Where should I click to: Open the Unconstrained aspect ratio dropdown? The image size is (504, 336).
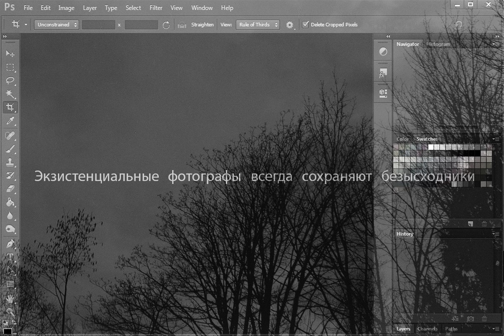pyautogui.click(x=57, y=24)
